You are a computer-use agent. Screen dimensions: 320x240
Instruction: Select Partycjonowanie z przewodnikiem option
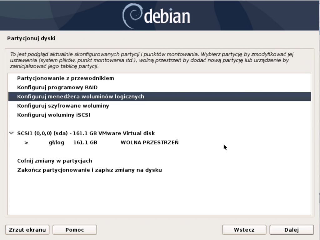coord(65,78)
